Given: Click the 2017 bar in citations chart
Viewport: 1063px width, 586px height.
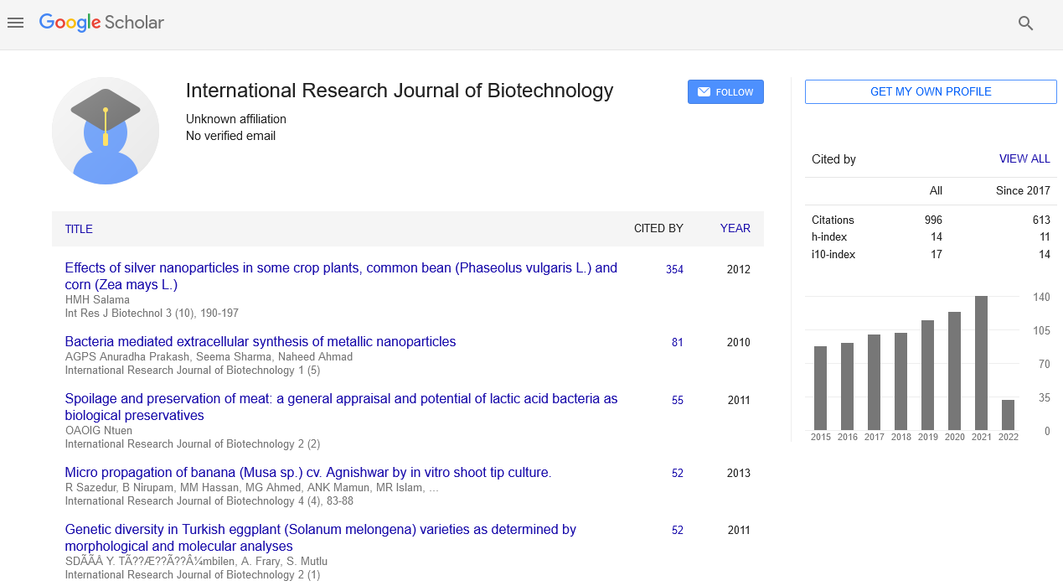Looking at the screenshot, I should [875, 382].
